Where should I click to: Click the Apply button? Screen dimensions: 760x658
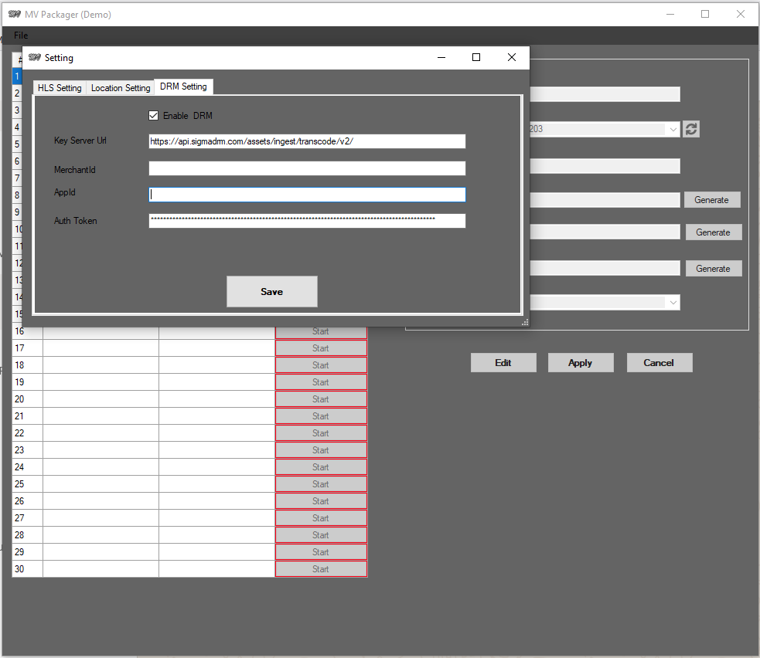[580, 363]
